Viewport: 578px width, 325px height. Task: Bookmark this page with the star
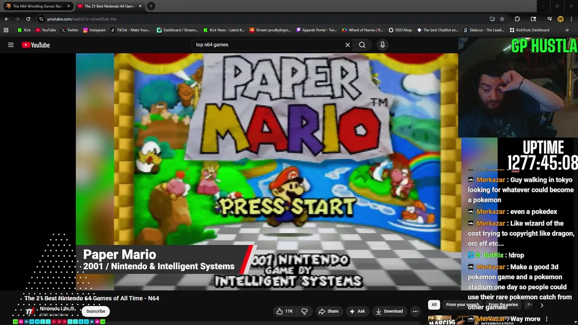[502, 19]
